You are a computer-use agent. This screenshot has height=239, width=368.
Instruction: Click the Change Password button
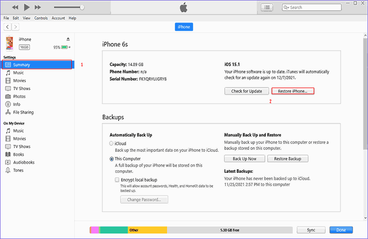click(144, 200)
